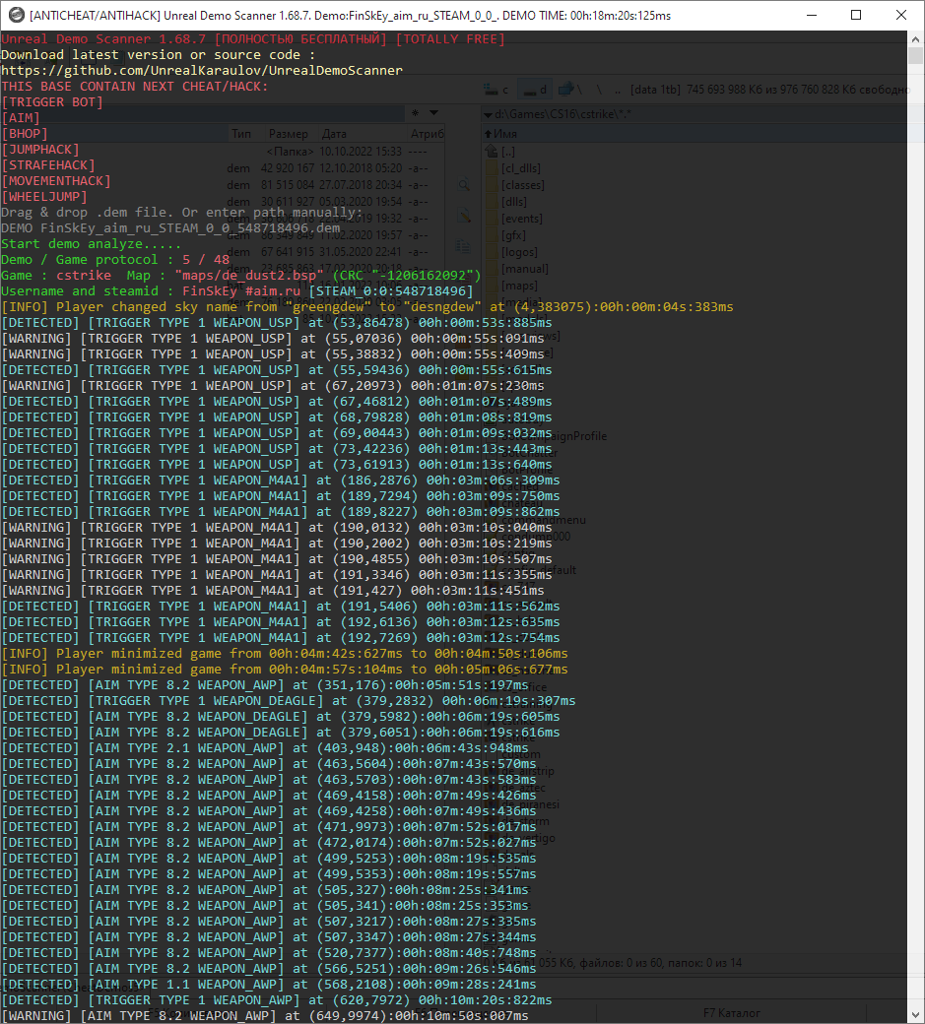Click the AIM TYPE 2.1 WEAPON_AWP line

click(x=265, y=747)
